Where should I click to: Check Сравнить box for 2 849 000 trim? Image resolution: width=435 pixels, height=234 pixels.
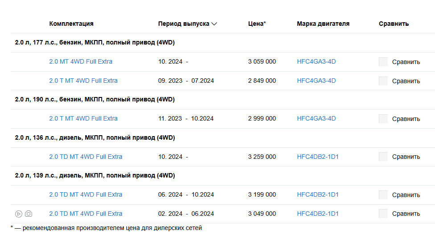(383, 81)
